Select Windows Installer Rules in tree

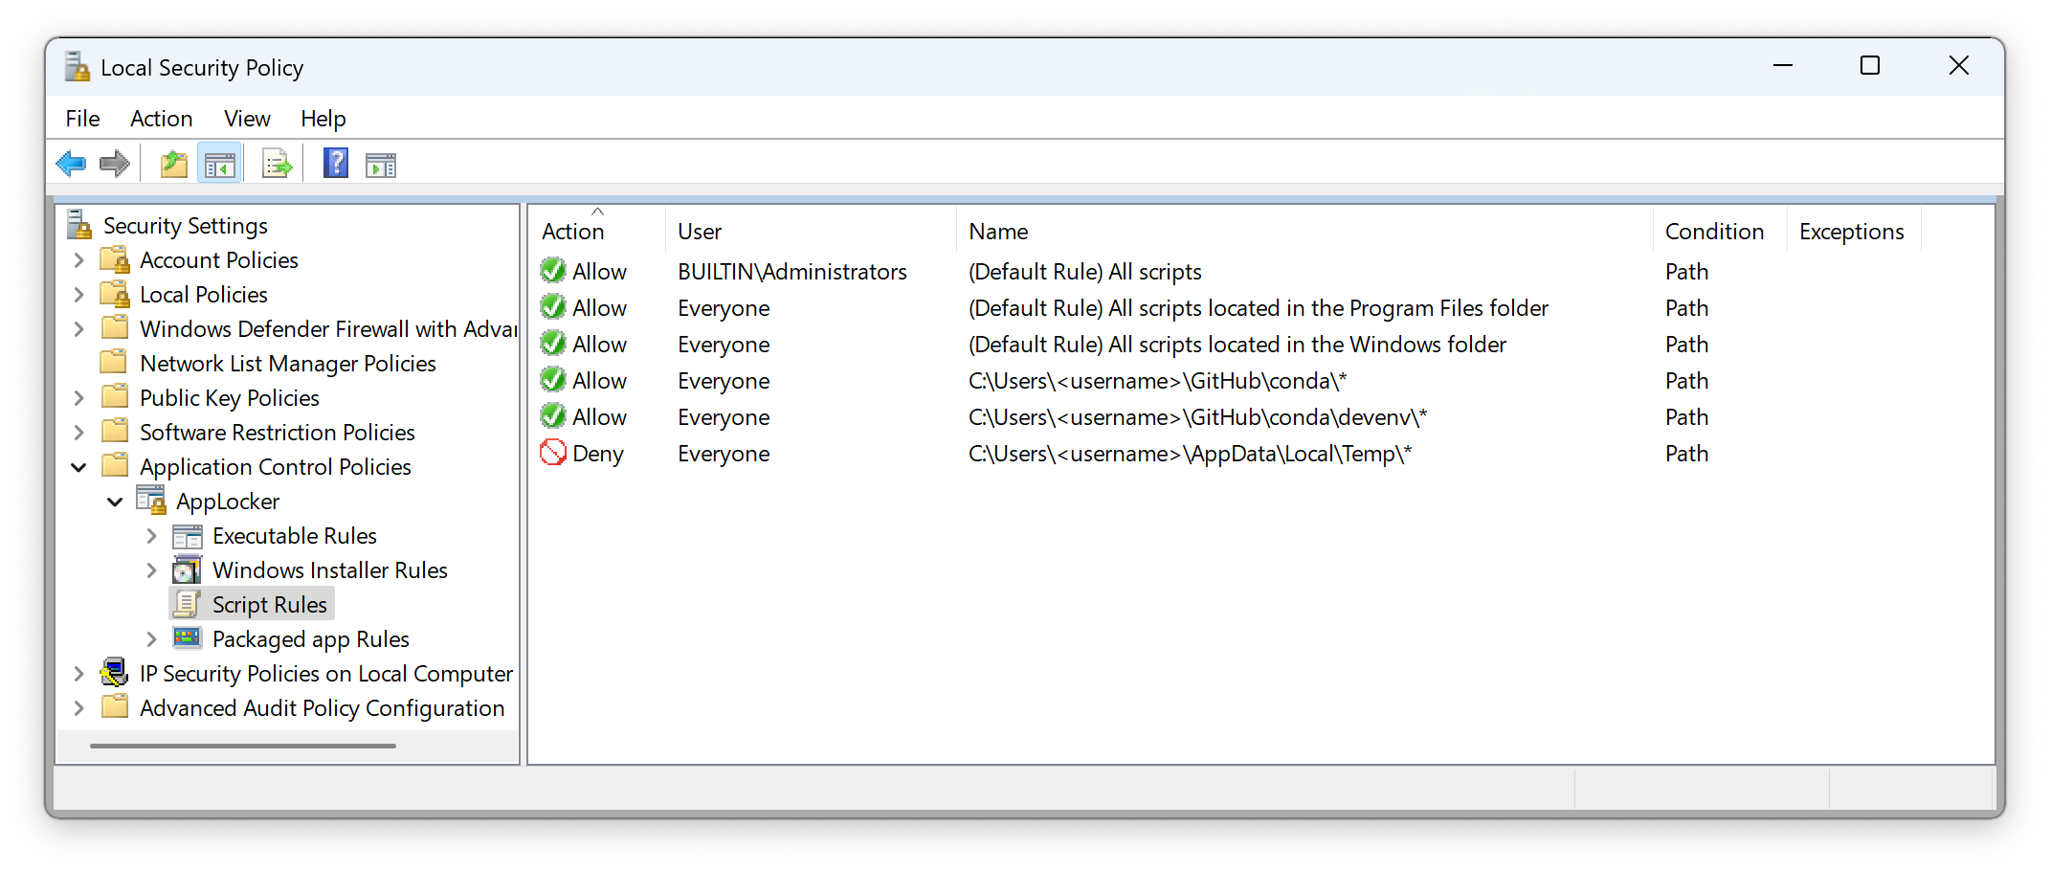pos(329,570)
